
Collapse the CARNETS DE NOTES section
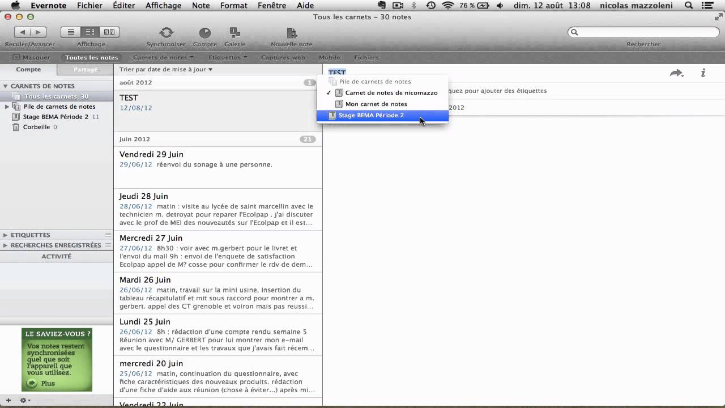[x=5, y=86]
